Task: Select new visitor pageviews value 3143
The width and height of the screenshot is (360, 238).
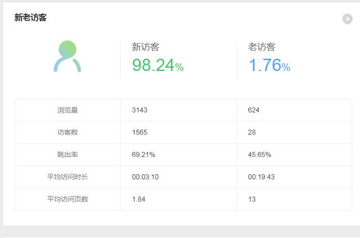Action: (139, 110)
